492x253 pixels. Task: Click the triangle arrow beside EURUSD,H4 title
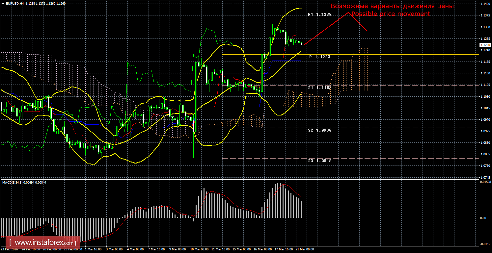click(3, 3)
